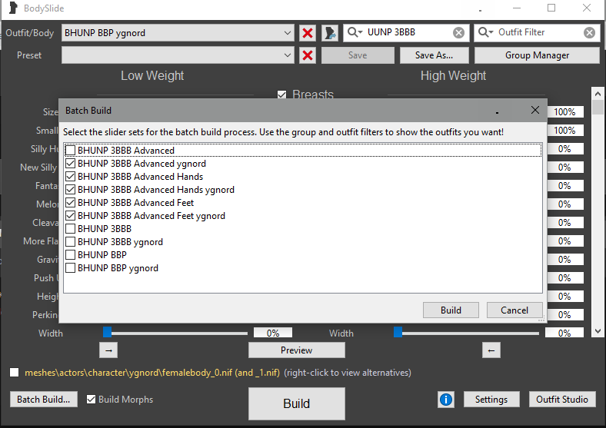
Task: Click the blue info about icon
Action: click(x=446, y=400)
